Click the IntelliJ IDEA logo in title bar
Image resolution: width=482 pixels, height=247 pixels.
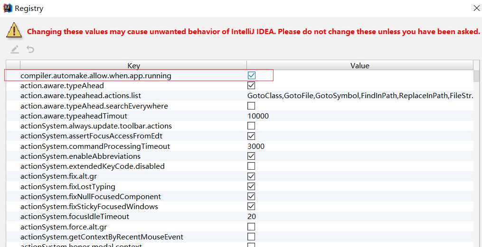(8, 8)
